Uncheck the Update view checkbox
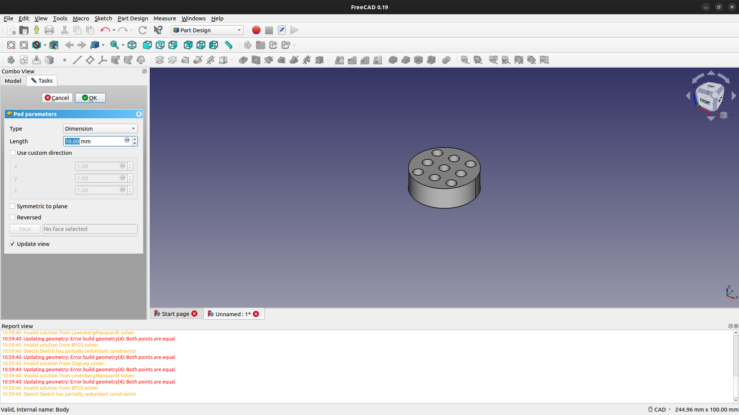Screen dimensions: 739x415 13,244
